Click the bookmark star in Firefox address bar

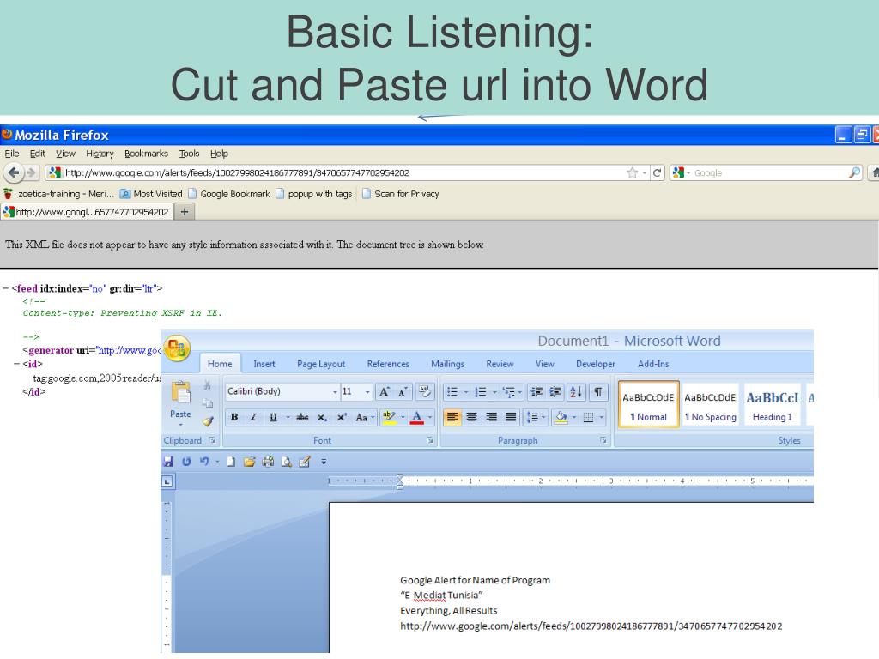click(x=633, y=172)
